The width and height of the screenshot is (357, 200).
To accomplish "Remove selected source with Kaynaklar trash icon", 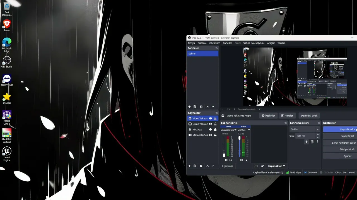I will (195, 166).
